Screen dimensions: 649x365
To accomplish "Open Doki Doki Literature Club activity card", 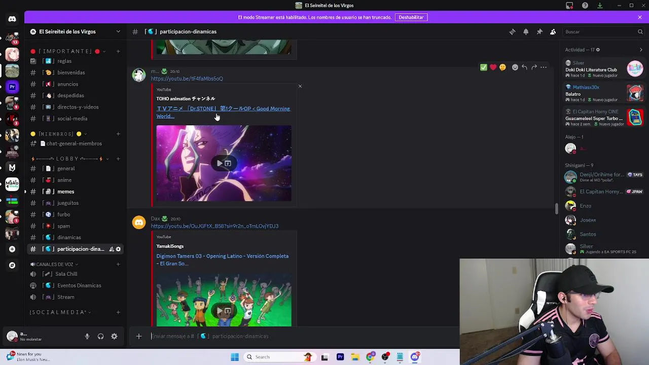I will (604, 68).
